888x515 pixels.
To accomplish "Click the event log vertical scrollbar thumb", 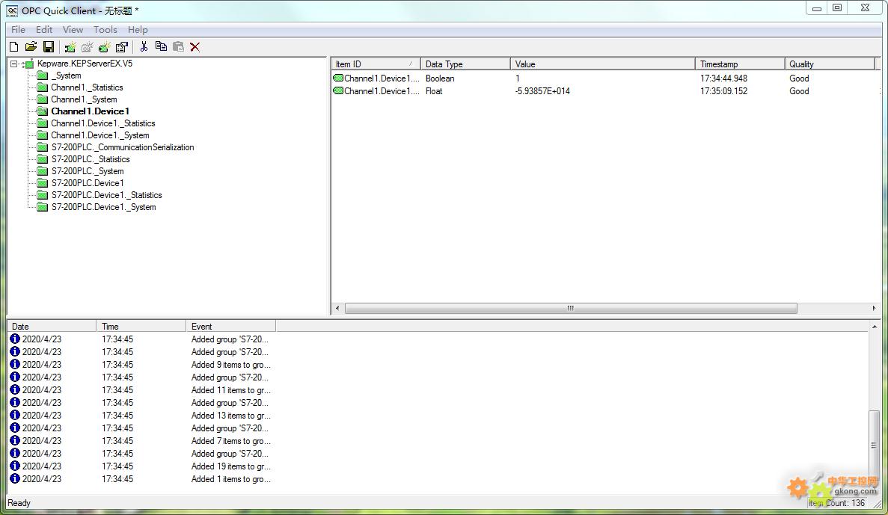I will (x=875, y=445).
